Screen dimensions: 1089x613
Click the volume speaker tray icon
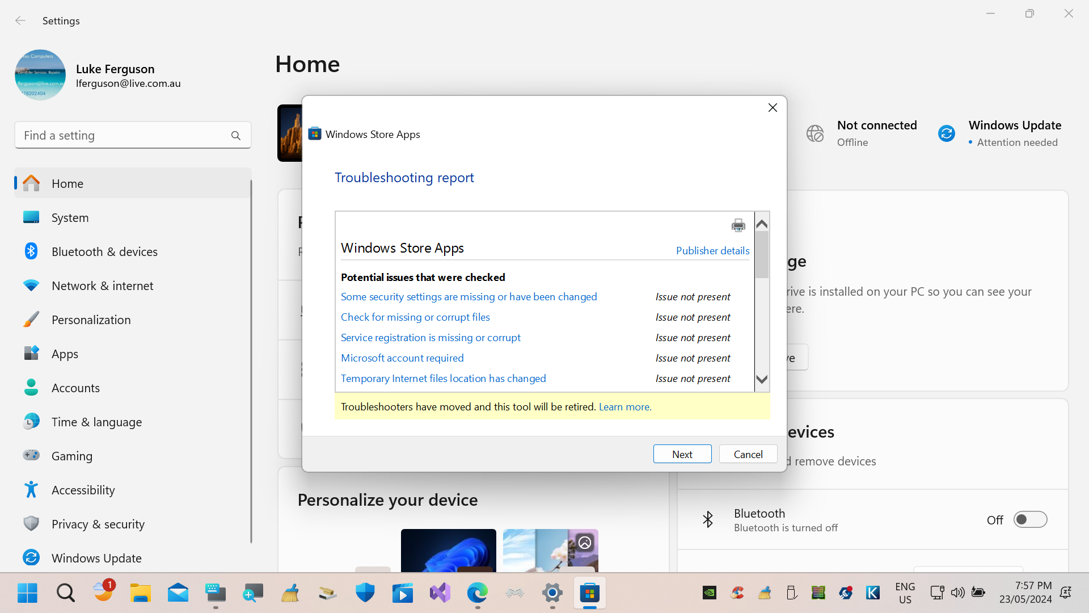point(958,593)
